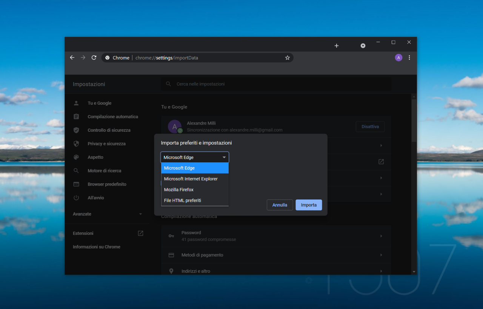Open the Metodi di pagamento chevron
Screen dimensions: 483x309
pyautogui.click(x=381, y=255)
